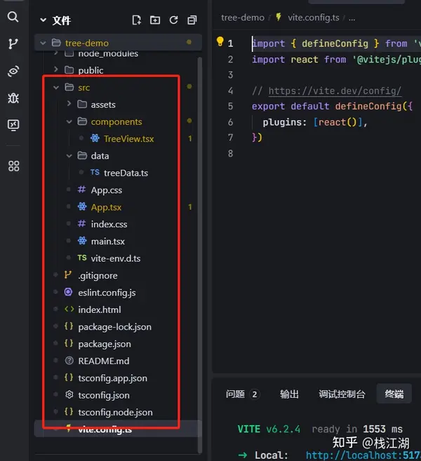Click tree-demo in the breadcrumb

pos(243,18)
